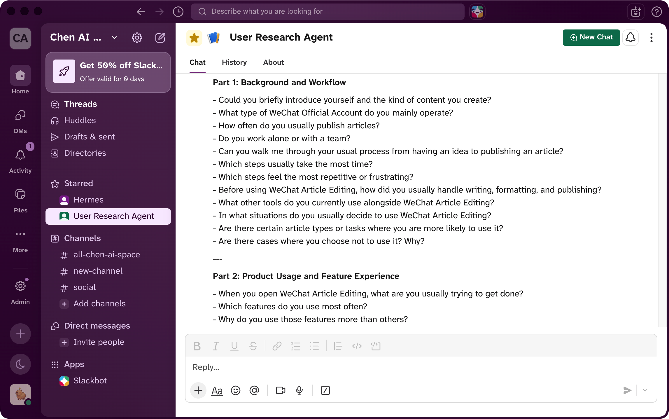Click Add channels
669x419 pixels.
(x=108, y=304)
